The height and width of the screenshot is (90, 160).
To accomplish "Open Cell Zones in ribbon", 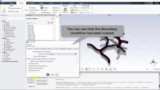I will [x=74, y=8].
